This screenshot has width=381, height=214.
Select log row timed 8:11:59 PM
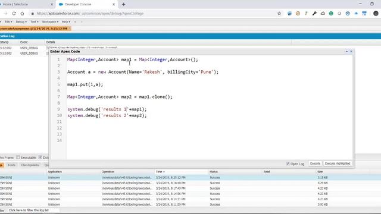pyautogui.click(x=190, y=204)
